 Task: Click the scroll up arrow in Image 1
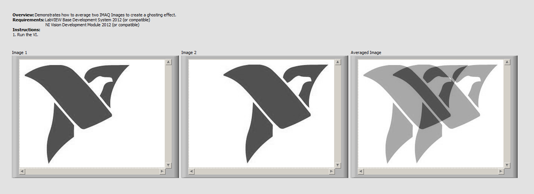click(x=168, y=62)
